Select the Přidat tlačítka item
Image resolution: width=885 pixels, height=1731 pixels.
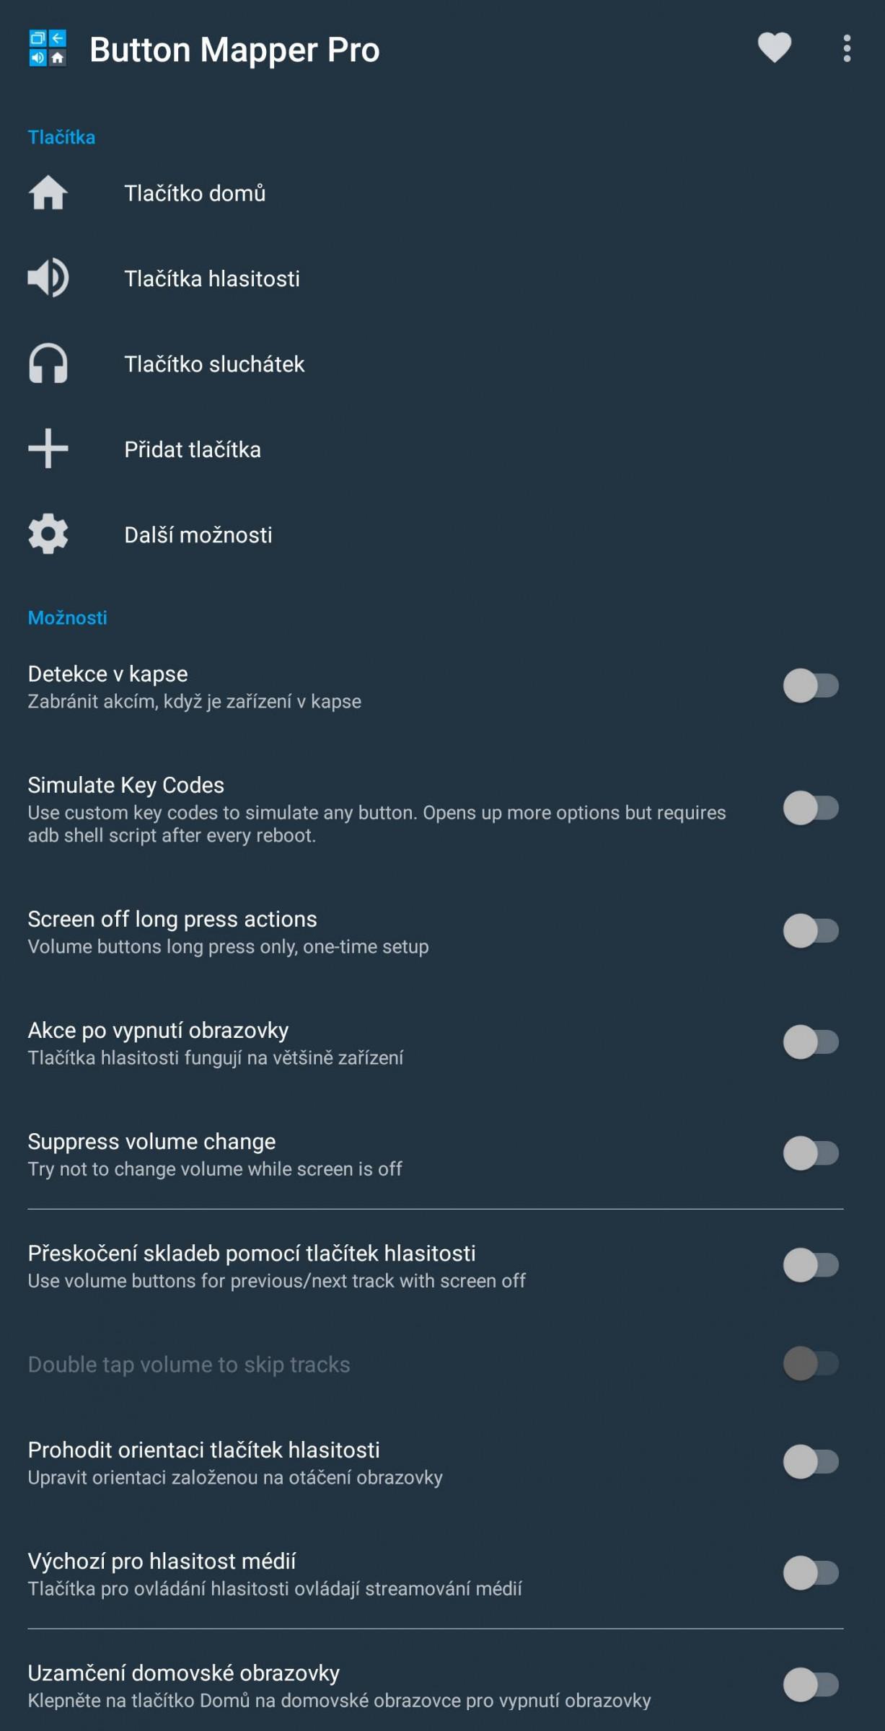pyautogui.click(x=442, y=449)
